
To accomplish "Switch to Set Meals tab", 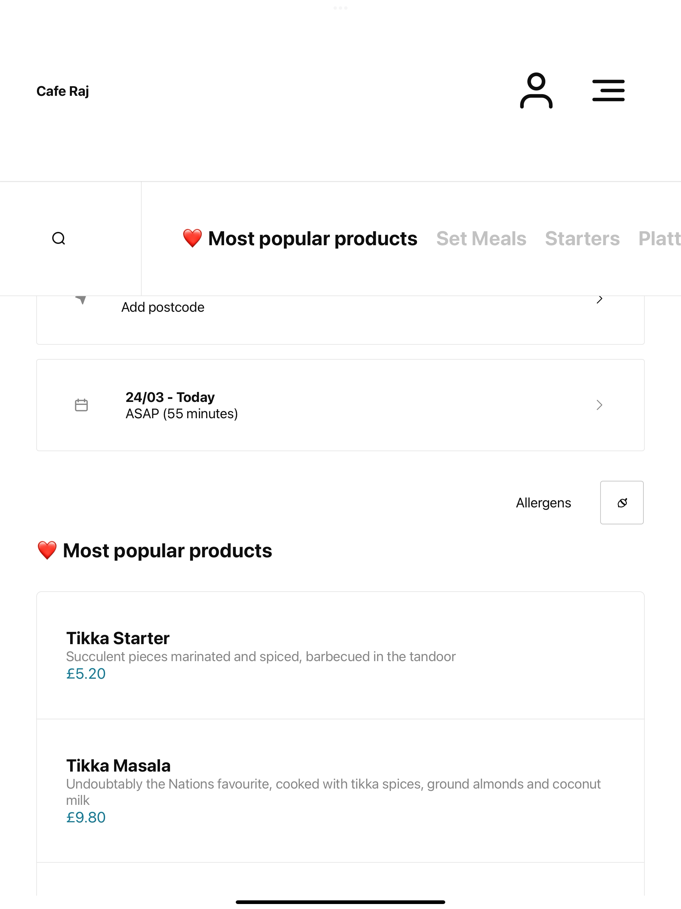I will pyautogui.click(x=481, y=238).
